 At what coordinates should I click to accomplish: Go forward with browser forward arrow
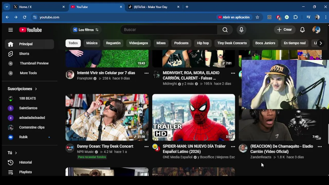click(x=16, y=17)
